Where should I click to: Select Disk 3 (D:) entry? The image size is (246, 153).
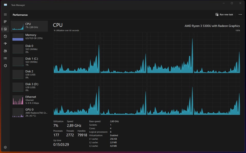pyautogui.click(x=29, y=87)
